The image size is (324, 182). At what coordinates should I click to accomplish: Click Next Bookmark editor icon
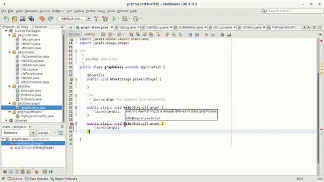(x=174, y=35)
